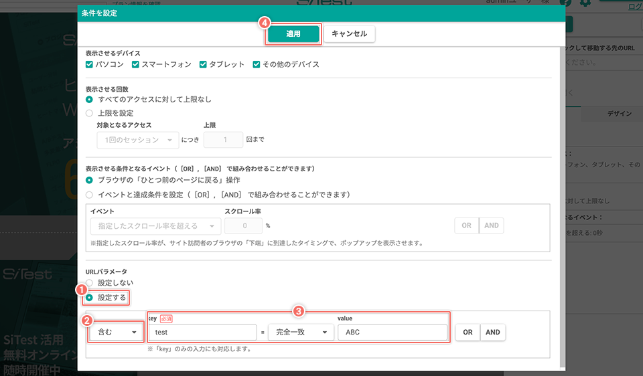Click the キャンセル button
This screenshot has height=376, width=643.
pos(350,33)
